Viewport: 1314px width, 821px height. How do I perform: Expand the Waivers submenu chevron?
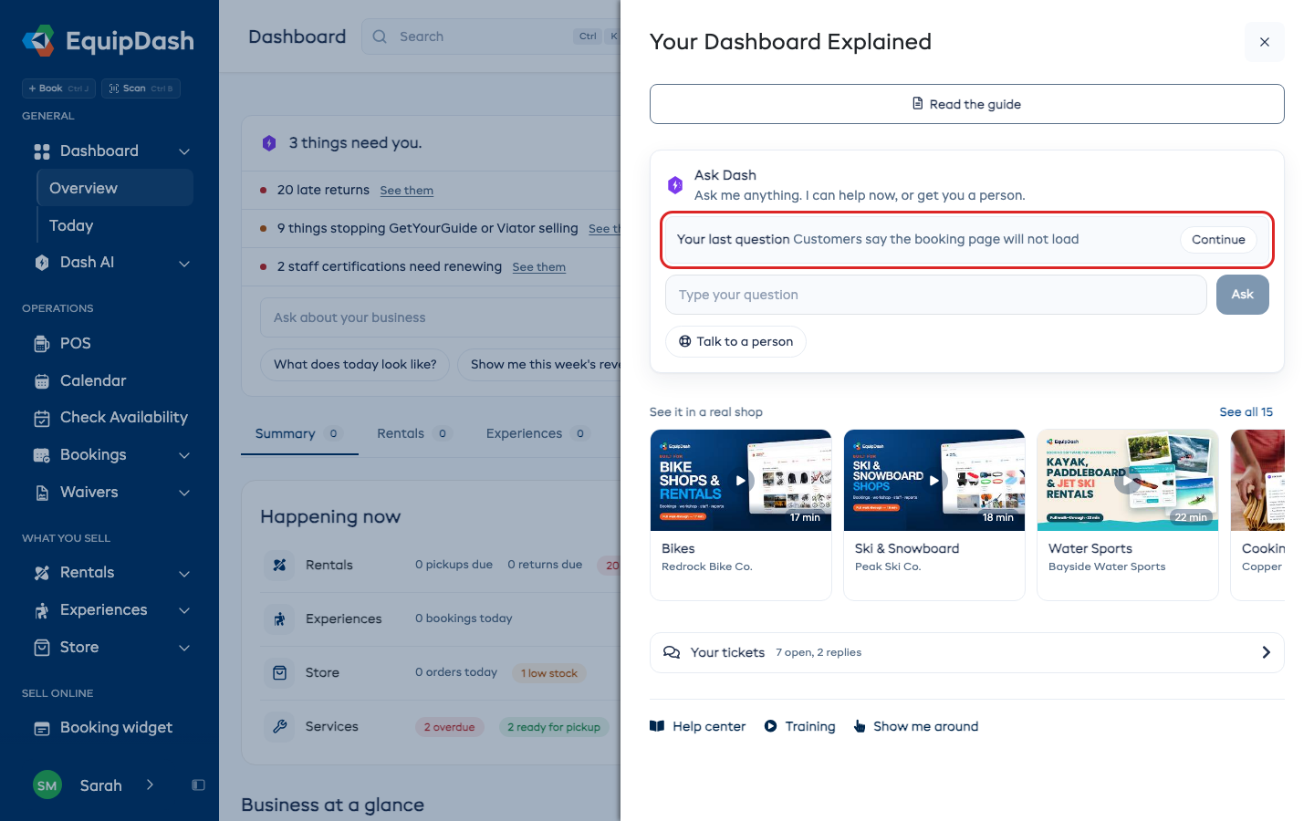point(184,493)
